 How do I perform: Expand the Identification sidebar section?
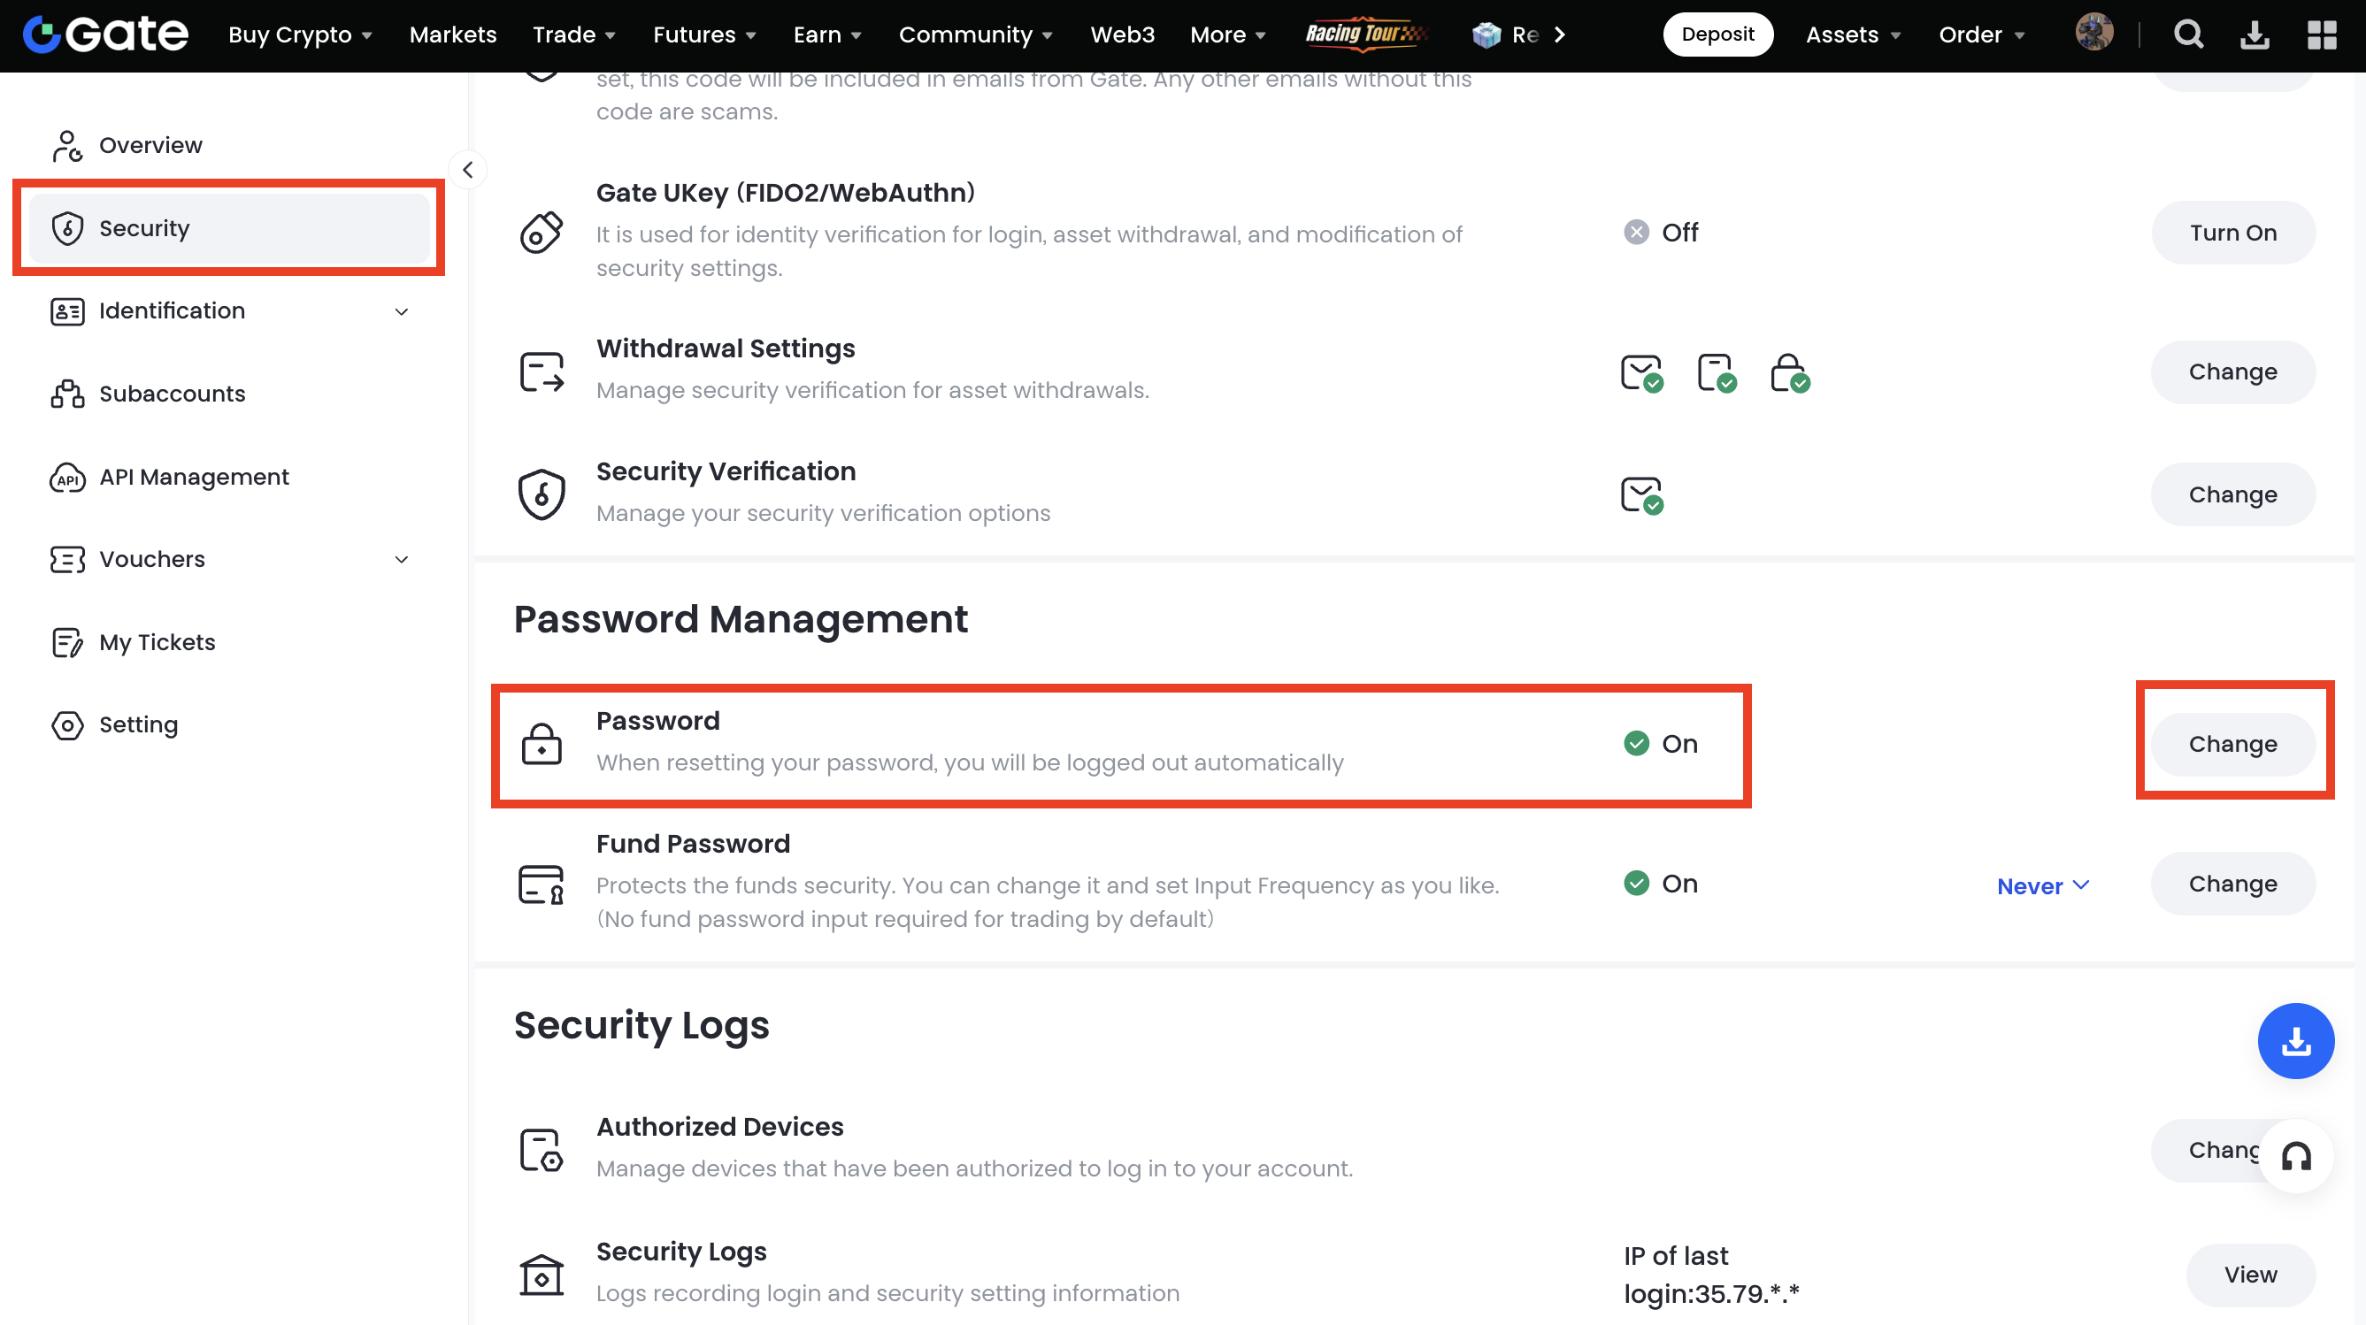click(402, 311)
